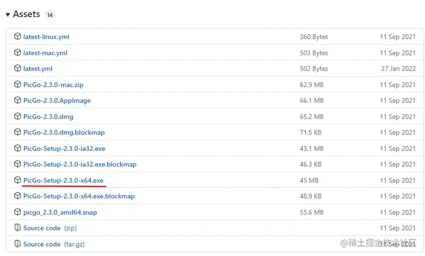The width and height of the screenshot is (425, 256).
Task: Click the size value 46.3 KB
Action: 311,165
